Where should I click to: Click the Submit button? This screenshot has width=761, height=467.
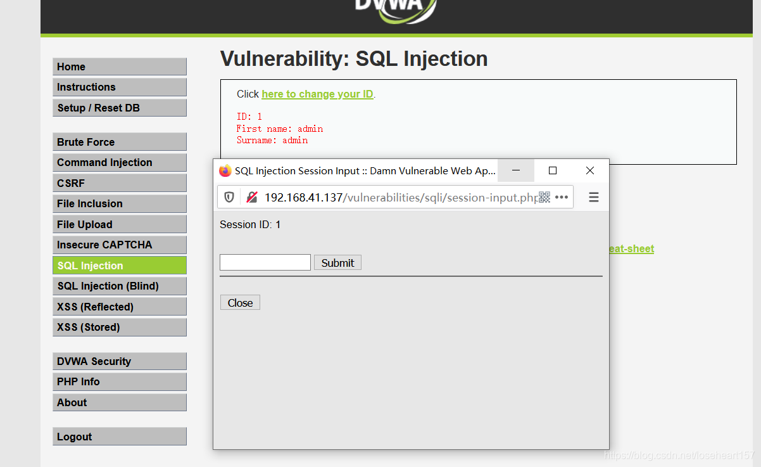click(x=337, y=263)
